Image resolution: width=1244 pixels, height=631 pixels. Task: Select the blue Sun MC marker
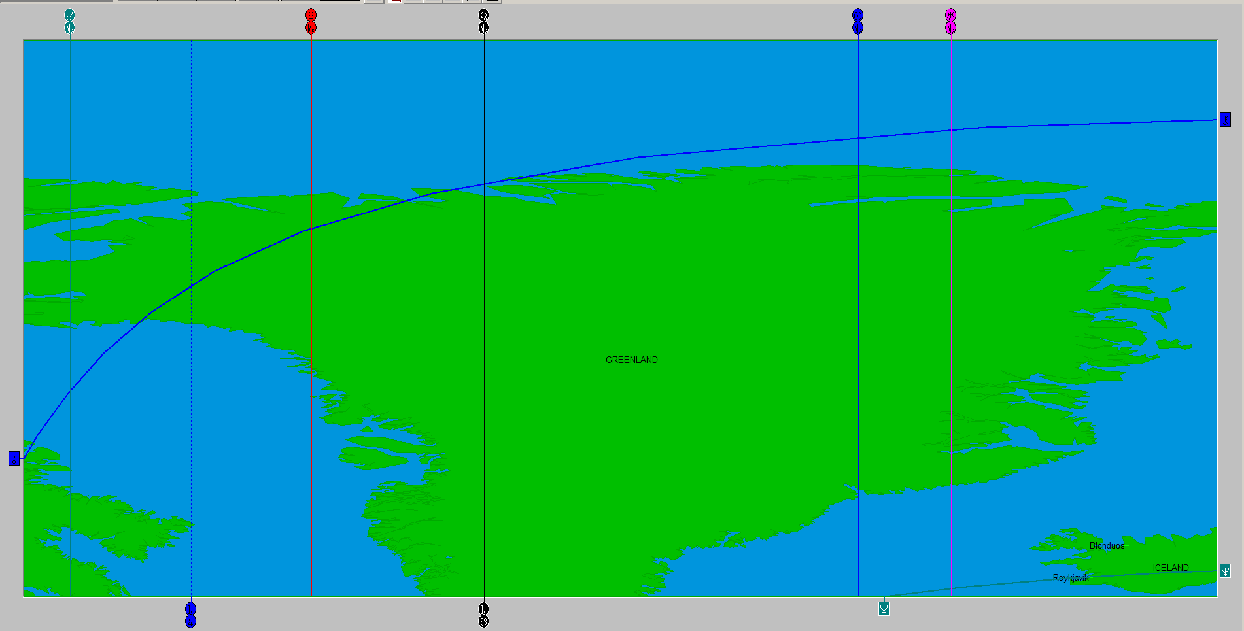pyautogui.click(x=857, y=21)
